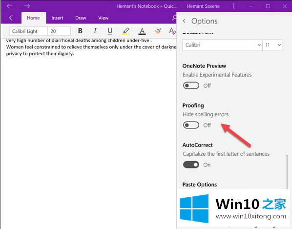Open the default font size 11 dropdown
Screen dimensions: 292x229
[272, 45]
